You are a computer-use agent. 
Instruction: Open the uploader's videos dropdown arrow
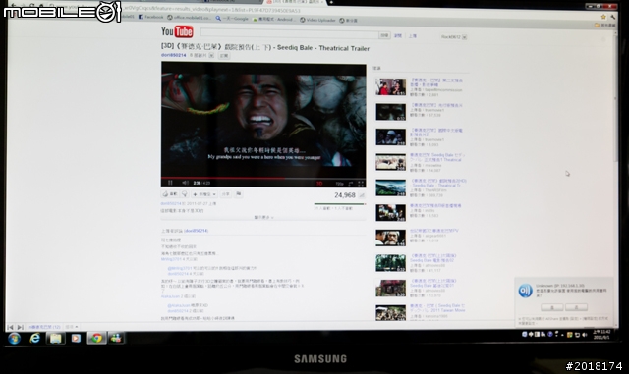(211, 55)
